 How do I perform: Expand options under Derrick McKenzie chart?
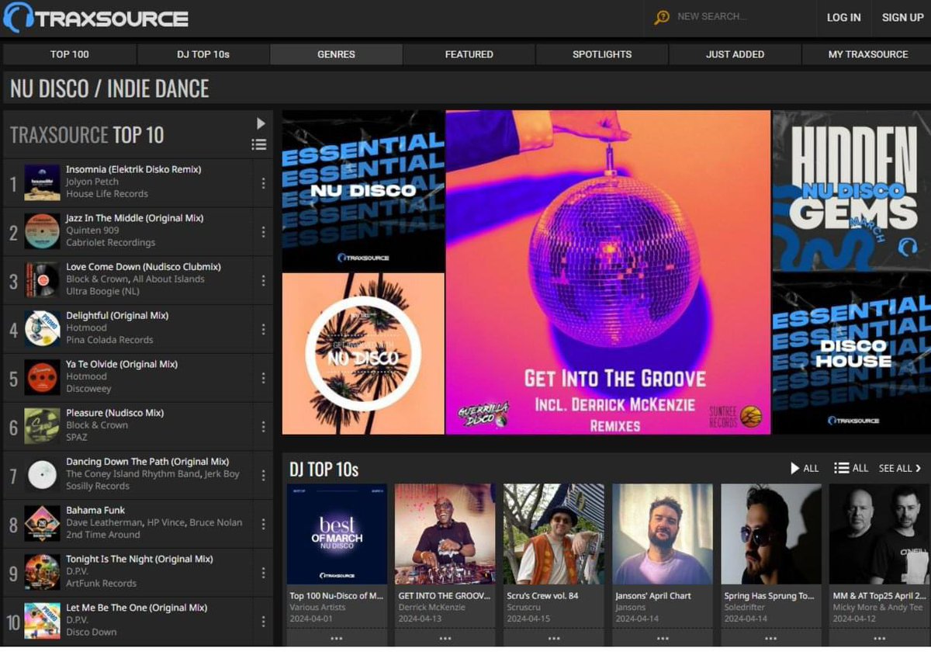(445, 638)
